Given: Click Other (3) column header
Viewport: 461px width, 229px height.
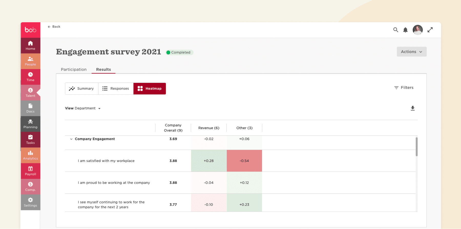Looking at the screenshot, I should click(x=244, y=128).
